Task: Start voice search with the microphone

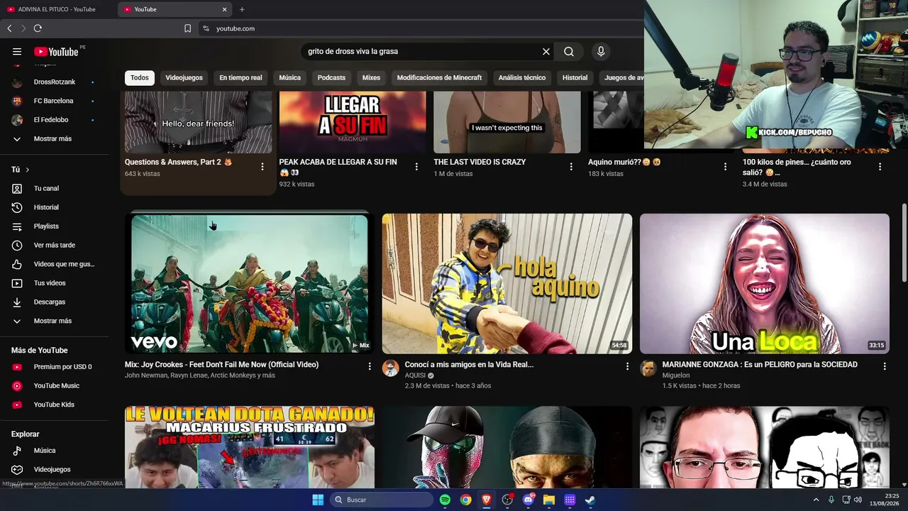Action: [601, 51]
